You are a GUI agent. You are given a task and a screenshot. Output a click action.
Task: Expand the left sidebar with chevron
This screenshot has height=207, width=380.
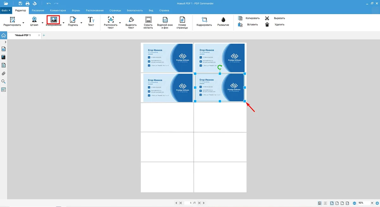click(5, 42)
